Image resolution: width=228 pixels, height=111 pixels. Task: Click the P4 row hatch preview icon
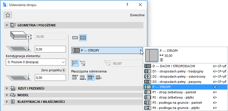[x=148, y=108]
